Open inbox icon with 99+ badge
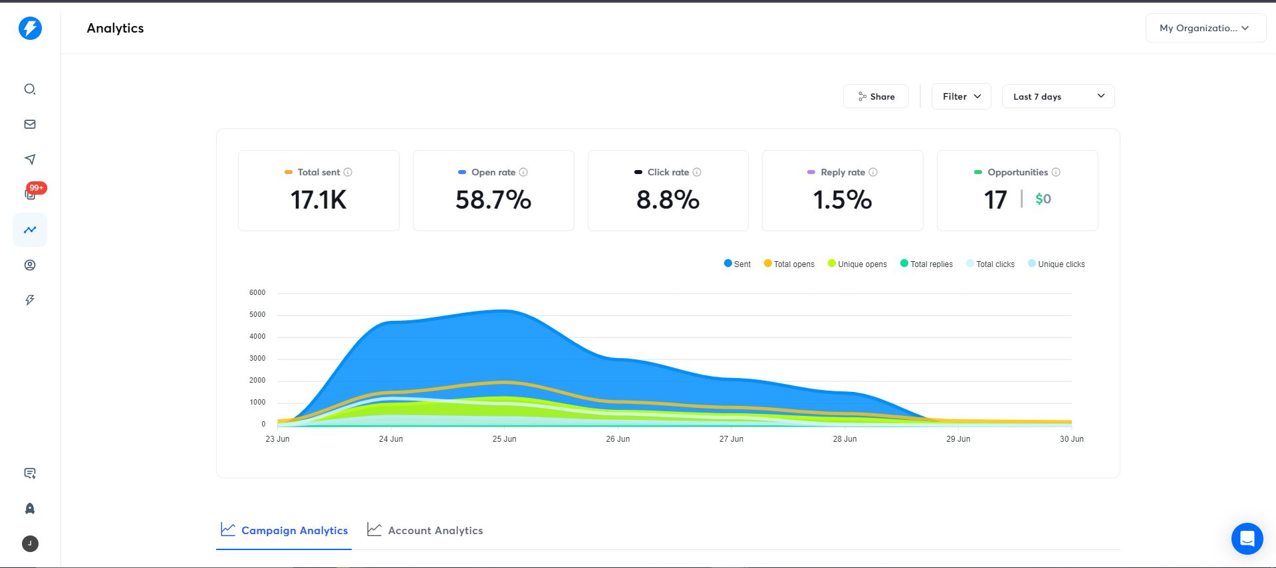Viewport: 1276px width, 568px height. 31,194
